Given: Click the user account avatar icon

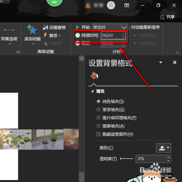Looking at the screenshot, I should coord(111,5).
